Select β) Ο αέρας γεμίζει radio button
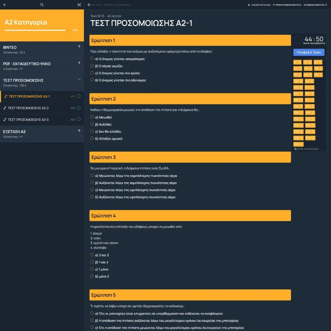 [92, 66]
